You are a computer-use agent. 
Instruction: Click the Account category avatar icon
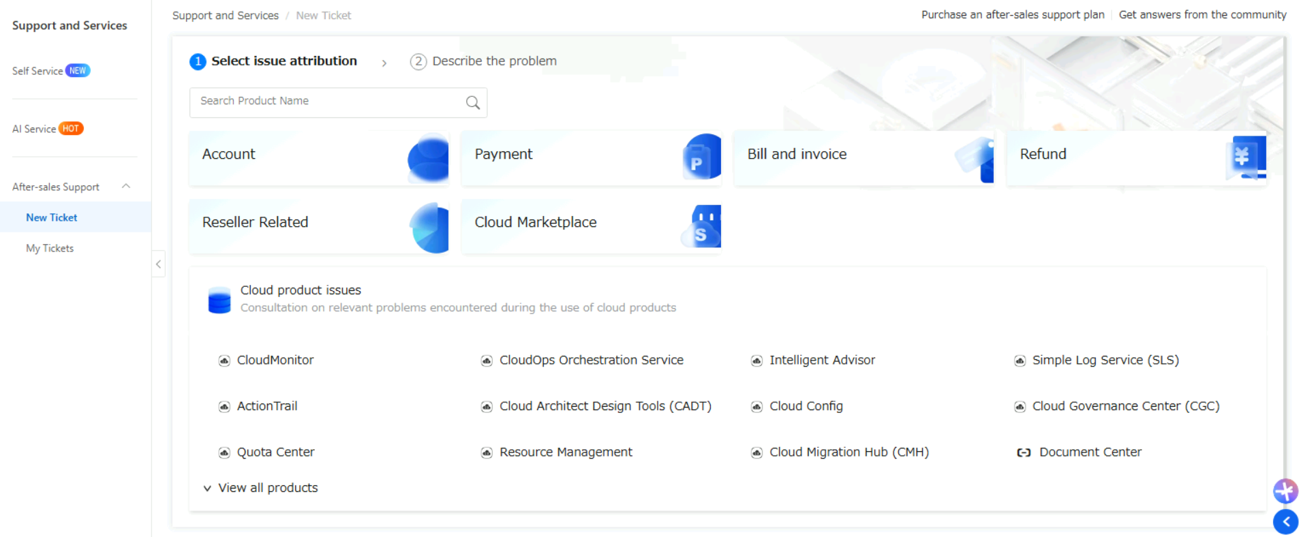click(428, 158)
